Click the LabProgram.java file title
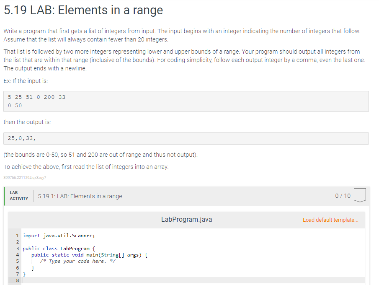 pyautogui.click(x=186, y=220)
